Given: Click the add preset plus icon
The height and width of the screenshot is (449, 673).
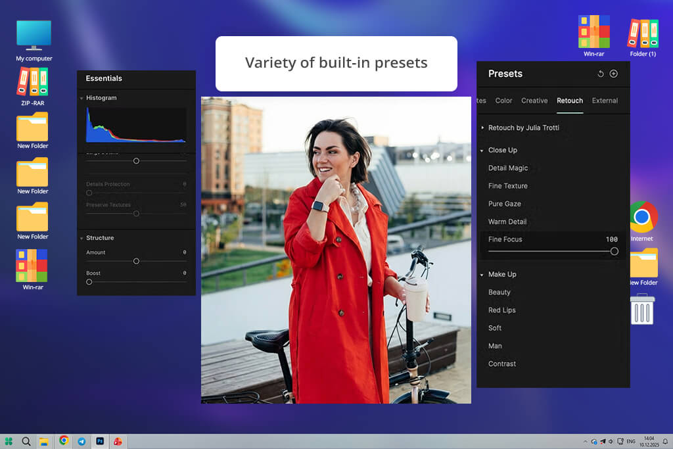Looking at the screenshot, I should [614, 74].
